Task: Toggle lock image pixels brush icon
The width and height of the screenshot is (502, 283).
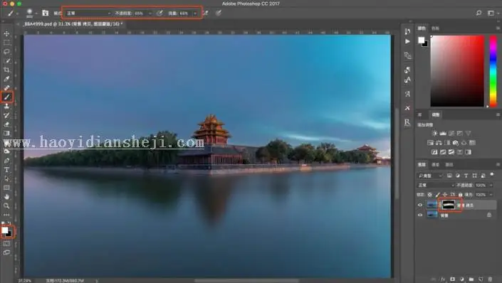Action: pos(437,194)
